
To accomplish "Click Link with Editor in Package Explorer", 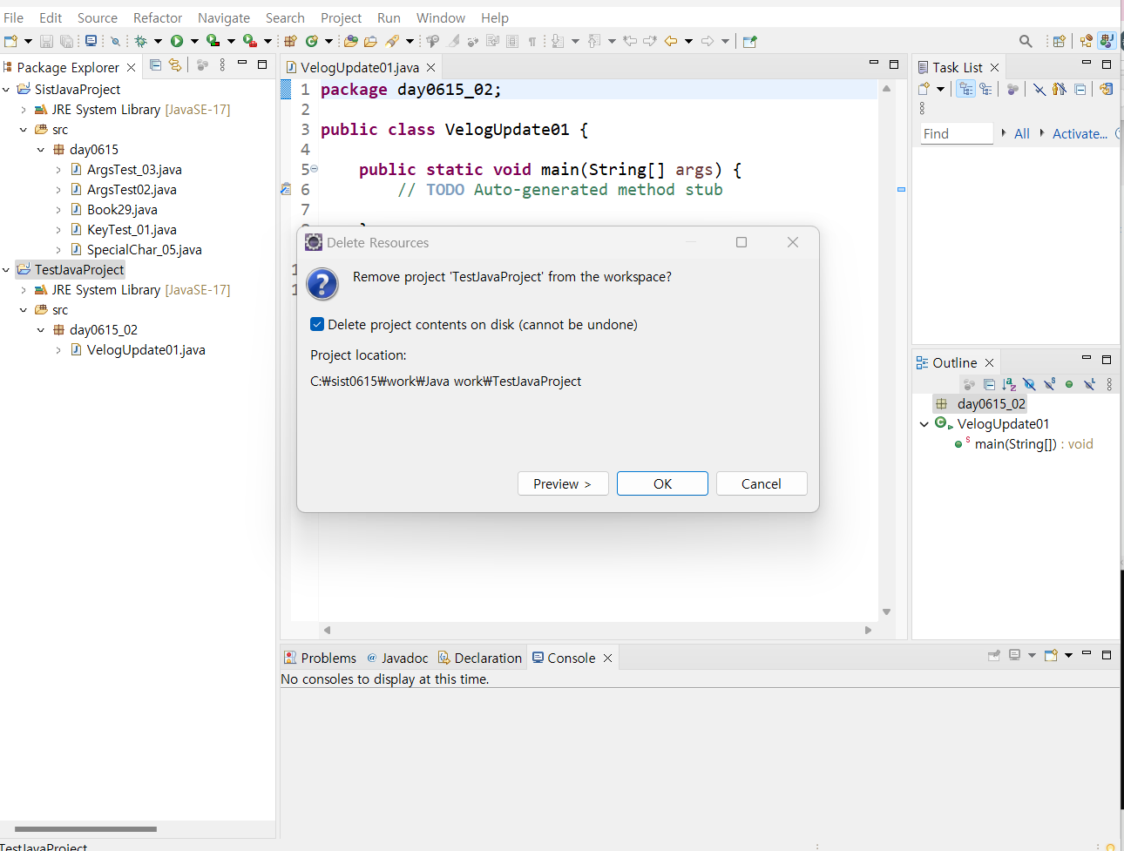I will [x=175, y=65].
